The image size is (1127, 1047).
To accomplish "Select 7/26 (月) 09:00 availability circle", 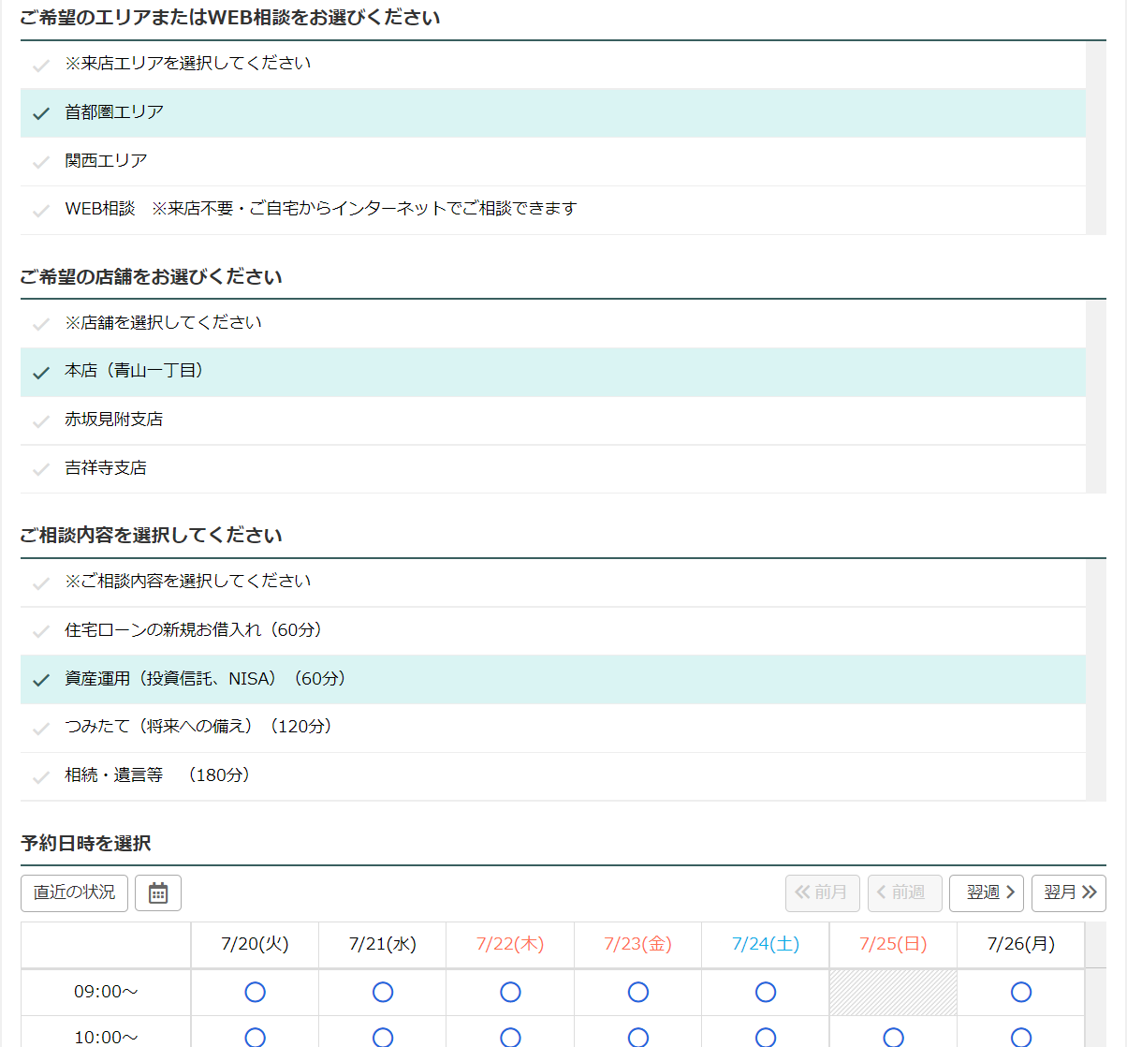I will coord(1021,992).
